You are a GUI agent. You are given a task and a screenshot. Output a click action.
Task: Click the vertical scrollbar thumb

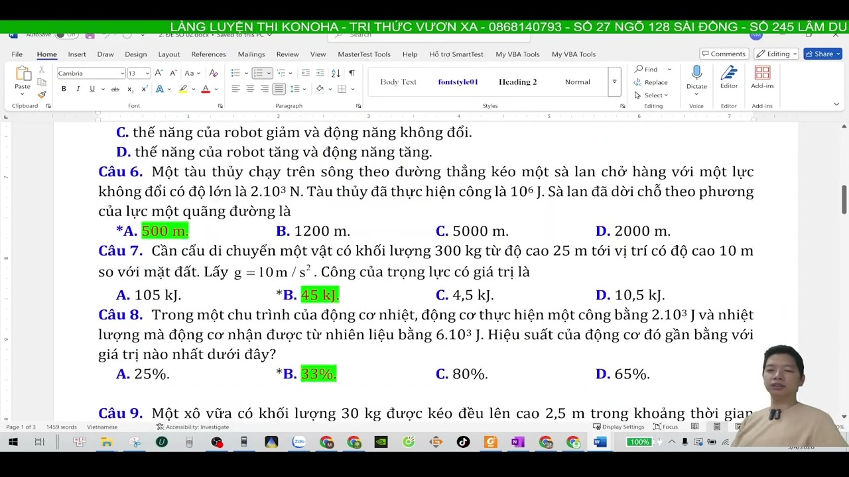[x=844, y=200]
